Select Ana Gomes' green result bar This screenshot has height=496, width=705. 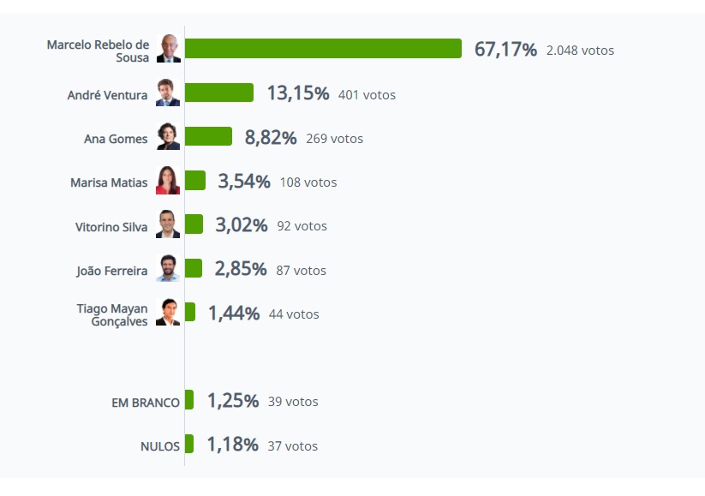pyautogui.click(x=208, y=136)
